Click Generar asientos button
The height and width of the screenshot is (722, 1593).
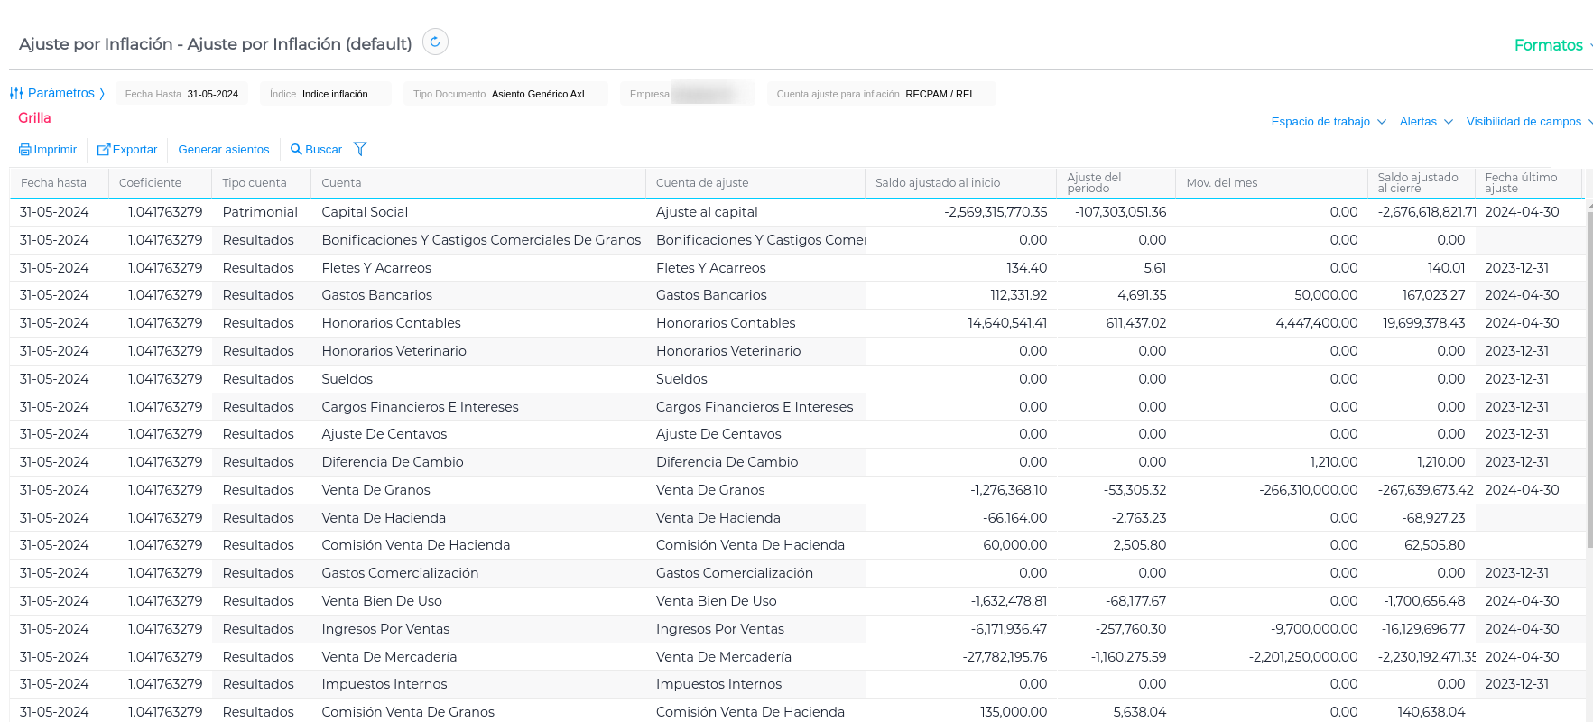224,150
